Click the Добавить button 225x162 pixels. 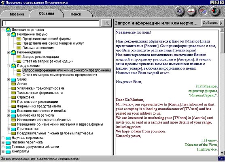[212, 23]
